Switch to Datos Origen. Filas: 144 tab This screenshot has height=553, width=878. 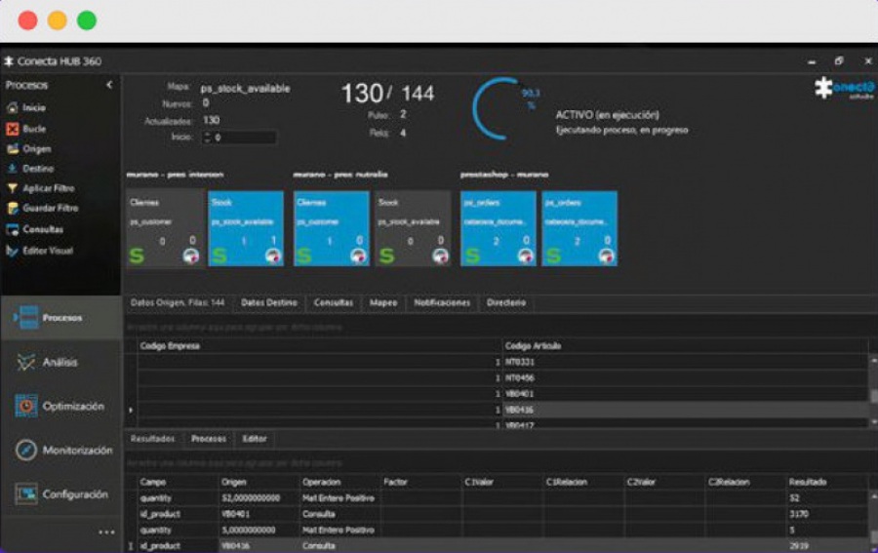click(178, 302)
